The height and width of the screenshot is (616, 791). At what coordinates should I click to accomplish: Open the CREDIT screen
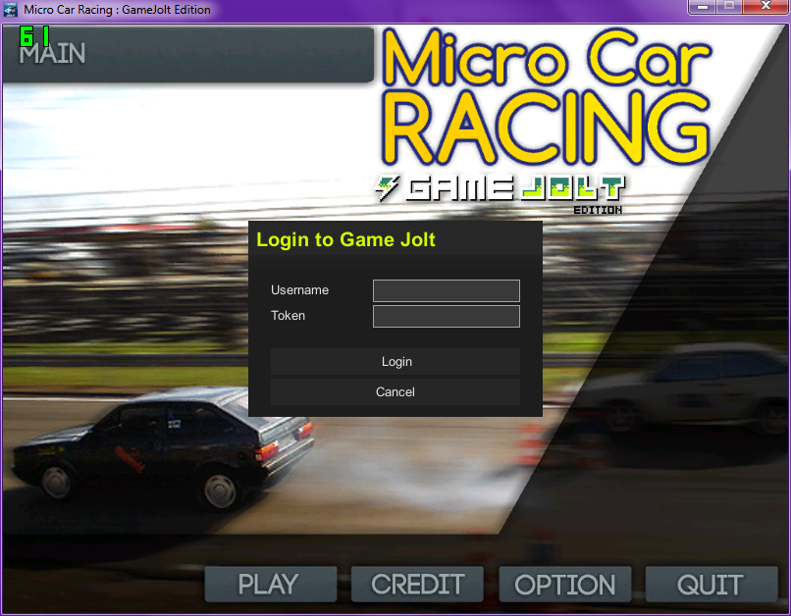tap(417, 585)
